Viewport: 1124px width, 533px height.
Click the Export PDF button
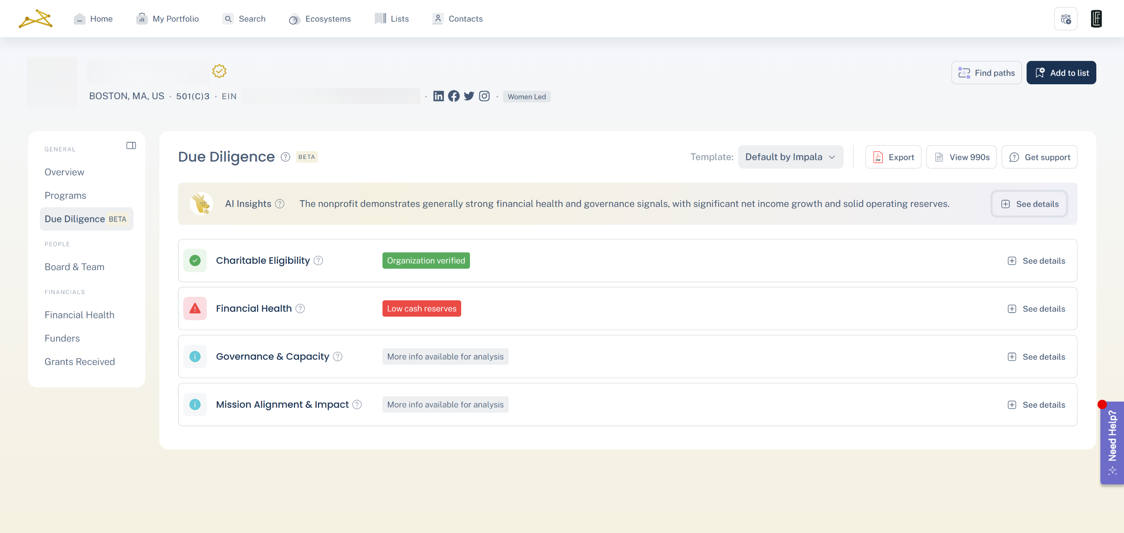tap(893, 157)
